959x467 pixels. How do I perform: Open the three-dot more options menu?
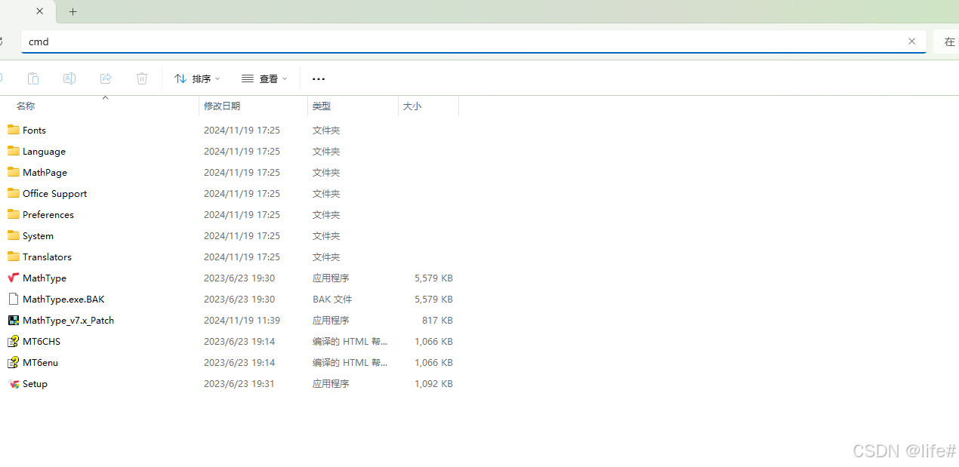tap(319, 78)
